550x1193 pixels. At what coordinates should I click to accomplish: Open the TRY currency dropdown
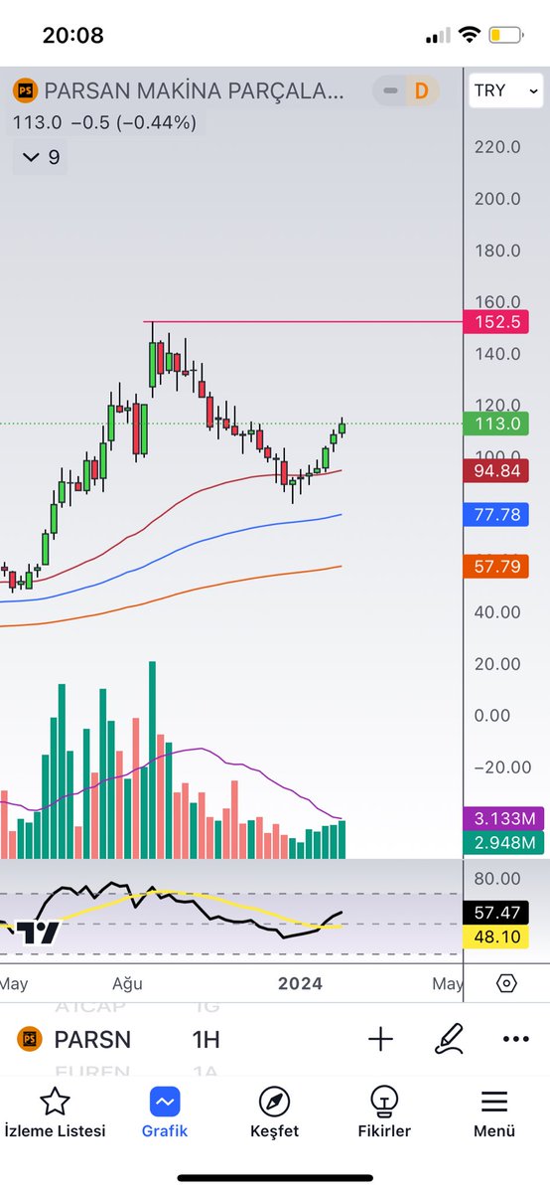tap(506, 90)
